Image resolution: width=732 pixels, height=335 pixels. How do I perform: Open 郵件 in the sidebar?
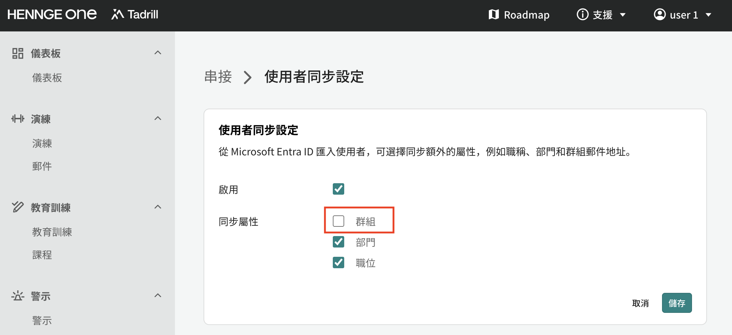pos(42,166)
